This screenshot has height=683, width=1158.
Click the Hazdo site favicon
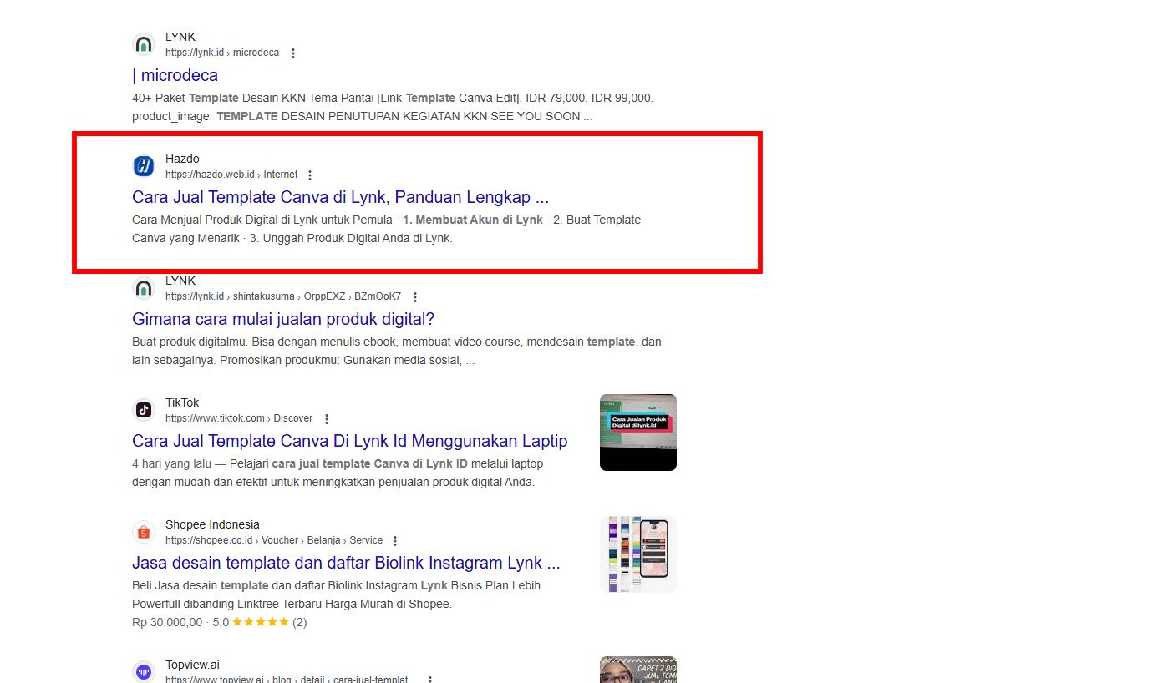coord(144,166)
